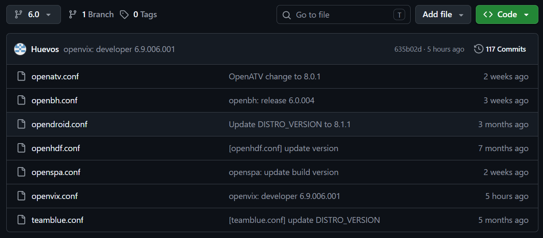
Task: Click the file icon beside openspa.conf
Action: [x=21, y=172]
